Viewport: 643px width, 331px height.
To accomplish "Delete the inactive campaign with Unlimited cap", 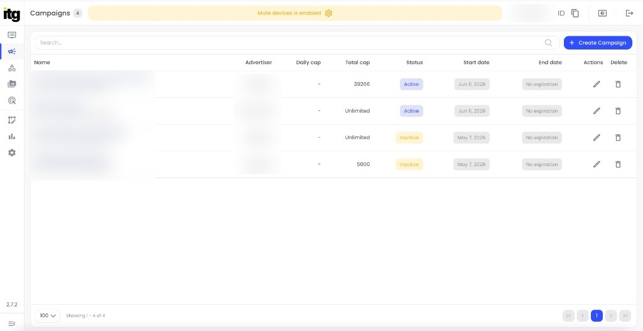I will pyautogui.click(x=618, y=138).
